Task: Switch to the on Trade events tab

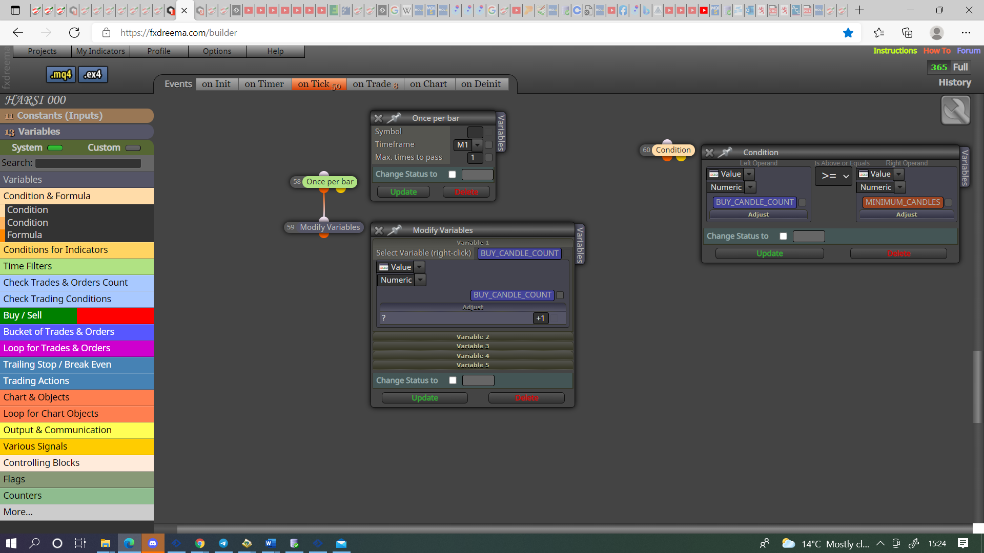Action: [x=375, y=84]
